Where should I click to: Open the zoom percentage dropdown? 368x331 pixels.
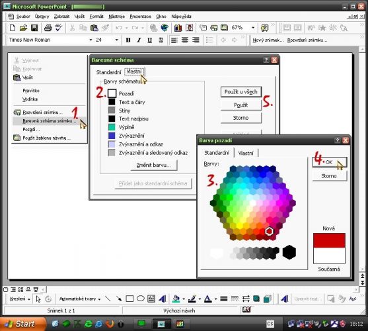click(x=253, y=28)
